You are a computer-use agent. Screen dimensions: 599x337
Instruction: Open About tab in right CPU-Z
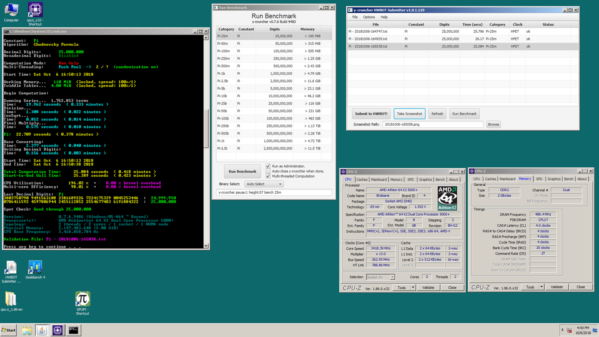click(582, 179)
